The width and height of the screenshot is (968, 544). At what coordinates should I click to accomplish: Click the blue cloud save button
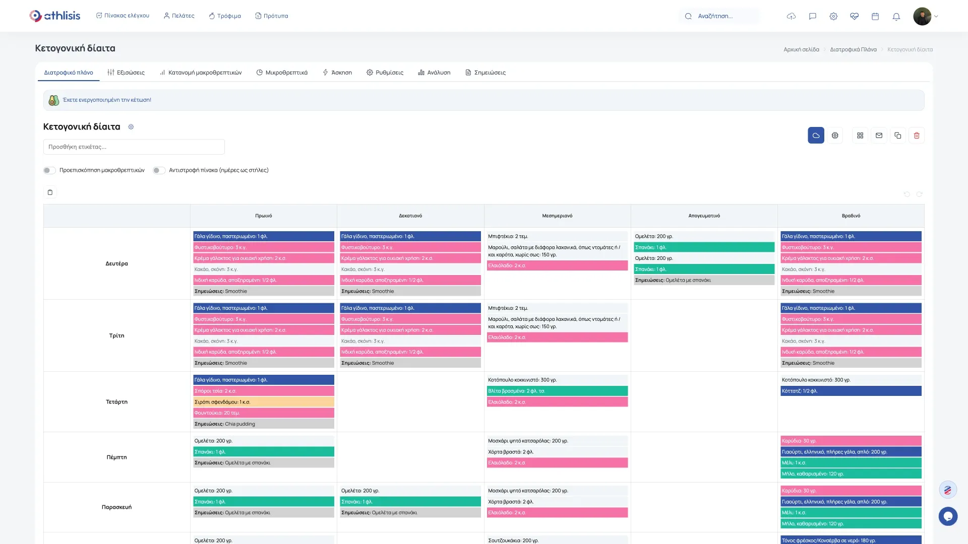(816, 135)
